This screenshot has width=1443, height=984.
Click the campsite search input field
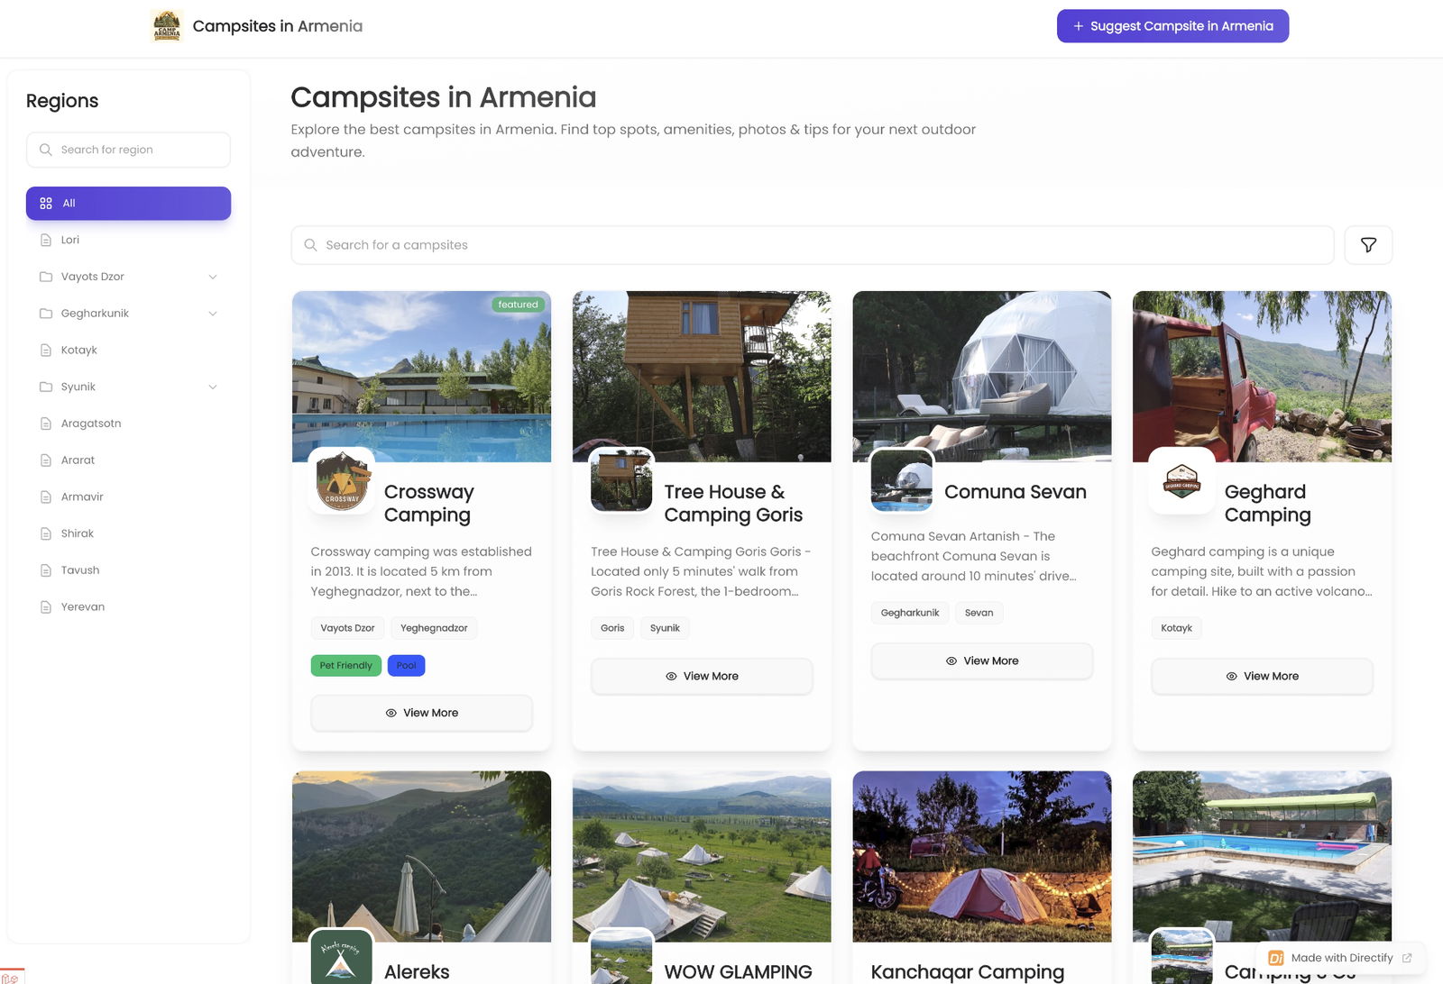[x=812, y=244]
